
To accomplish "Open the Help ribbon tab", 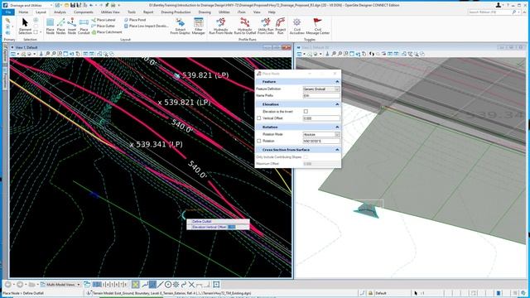I will click(x=272, y=12).
